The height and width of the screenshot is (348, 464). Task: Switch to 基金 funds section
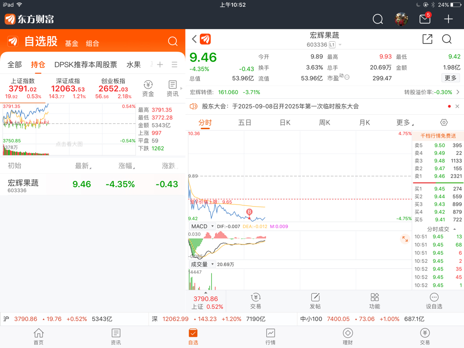[x=72, y=43]
